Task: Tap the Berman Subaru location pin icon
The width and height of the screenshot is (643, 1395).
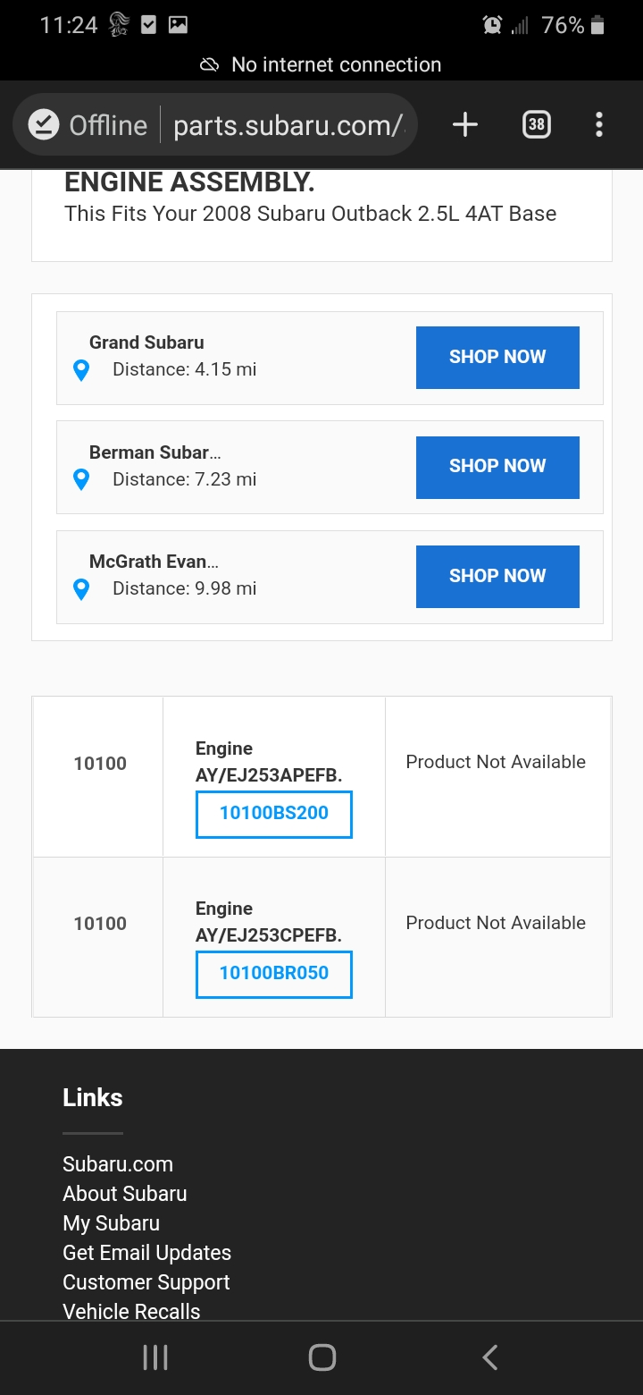Action: pyautogui.click(x=81, y=480)
